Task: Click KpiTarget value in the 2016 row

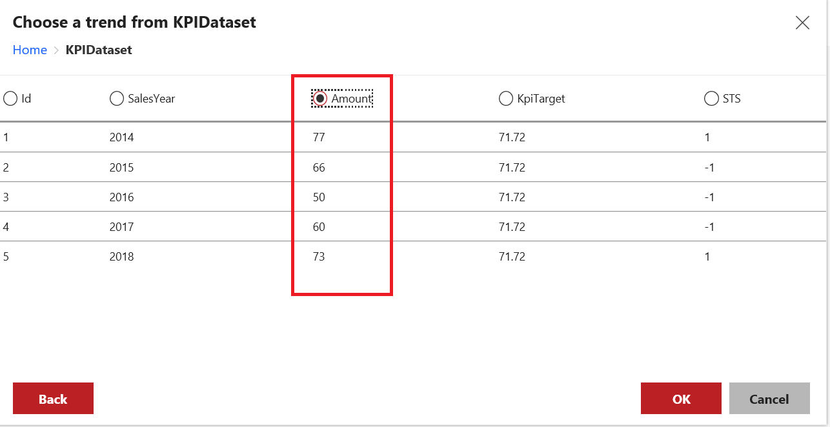Action: point(512,197)
